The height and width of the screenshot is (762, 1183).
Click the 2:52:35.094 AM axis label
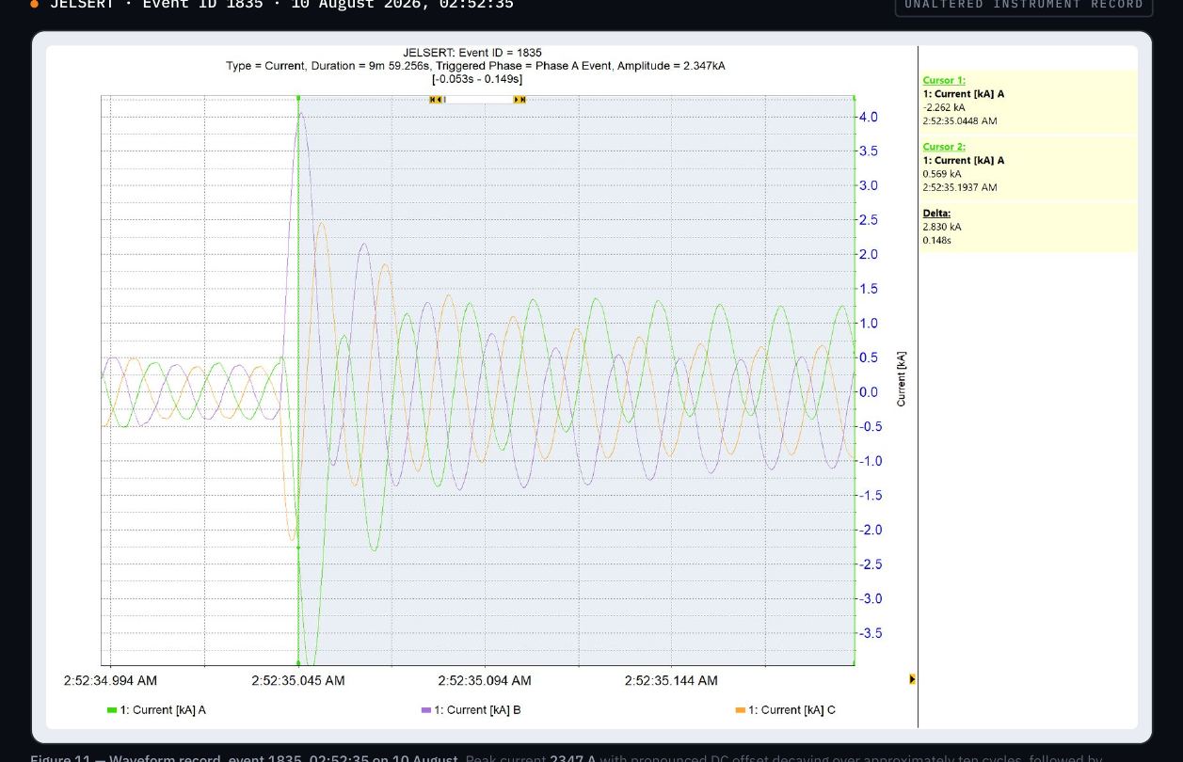pos(485,680)
